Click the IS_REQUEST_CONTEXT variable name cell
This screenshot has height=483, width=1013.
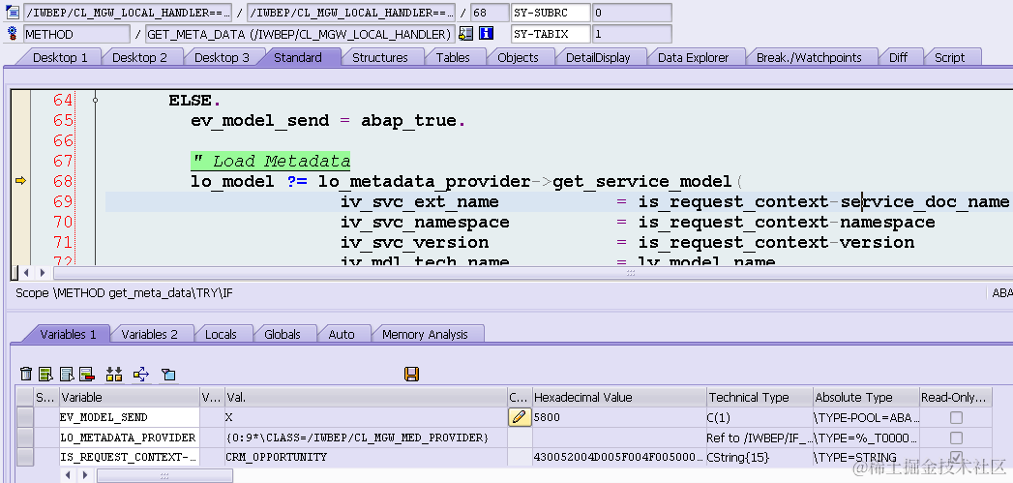[130, 457]
